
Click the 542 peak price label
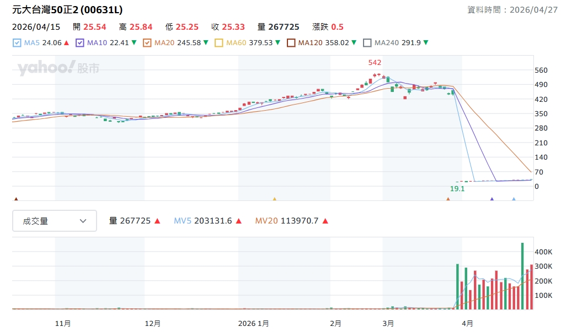[x=375, y=63]
